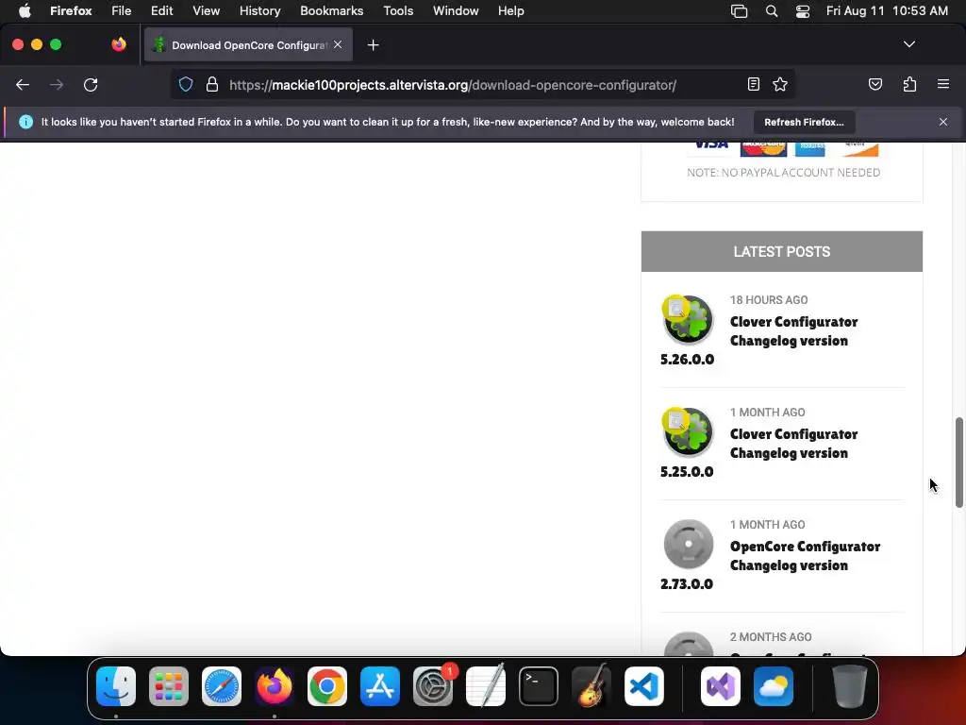Click the Refresh Firefox… button
The image size is (966, 725).
(804, 122)
